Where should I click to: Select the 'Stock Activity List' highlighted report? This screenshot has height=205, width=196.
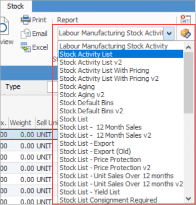pos(121,54)
